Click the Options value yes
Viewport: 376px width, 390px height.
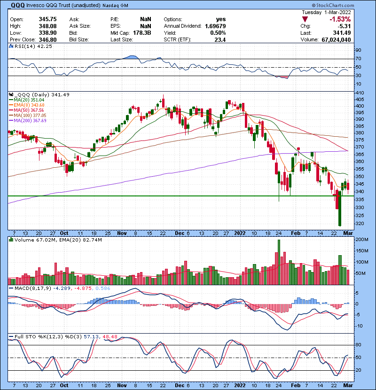point(221,19)
